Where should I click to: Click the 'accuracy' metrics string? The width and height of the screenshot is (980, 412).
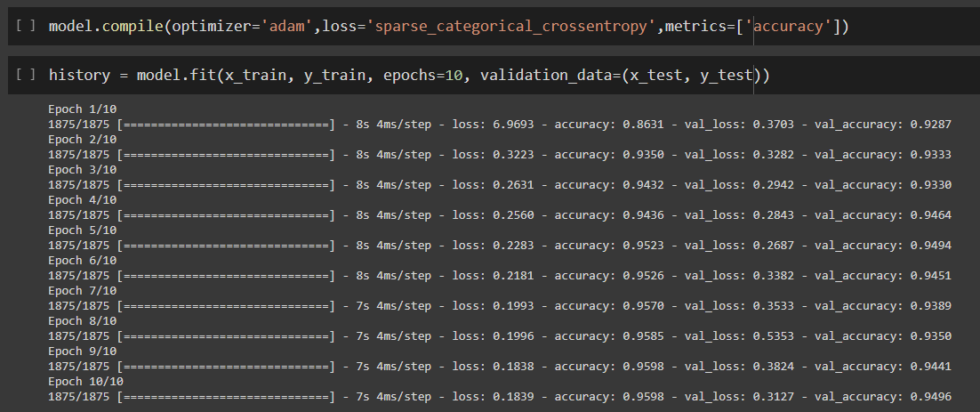[789, 27]
